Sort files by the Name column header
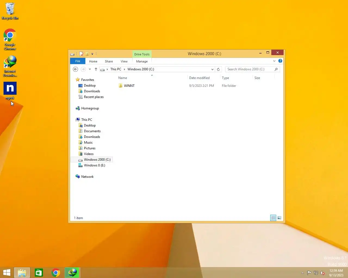348x278 pixels. pyautogui.click(x=152, y=78)
